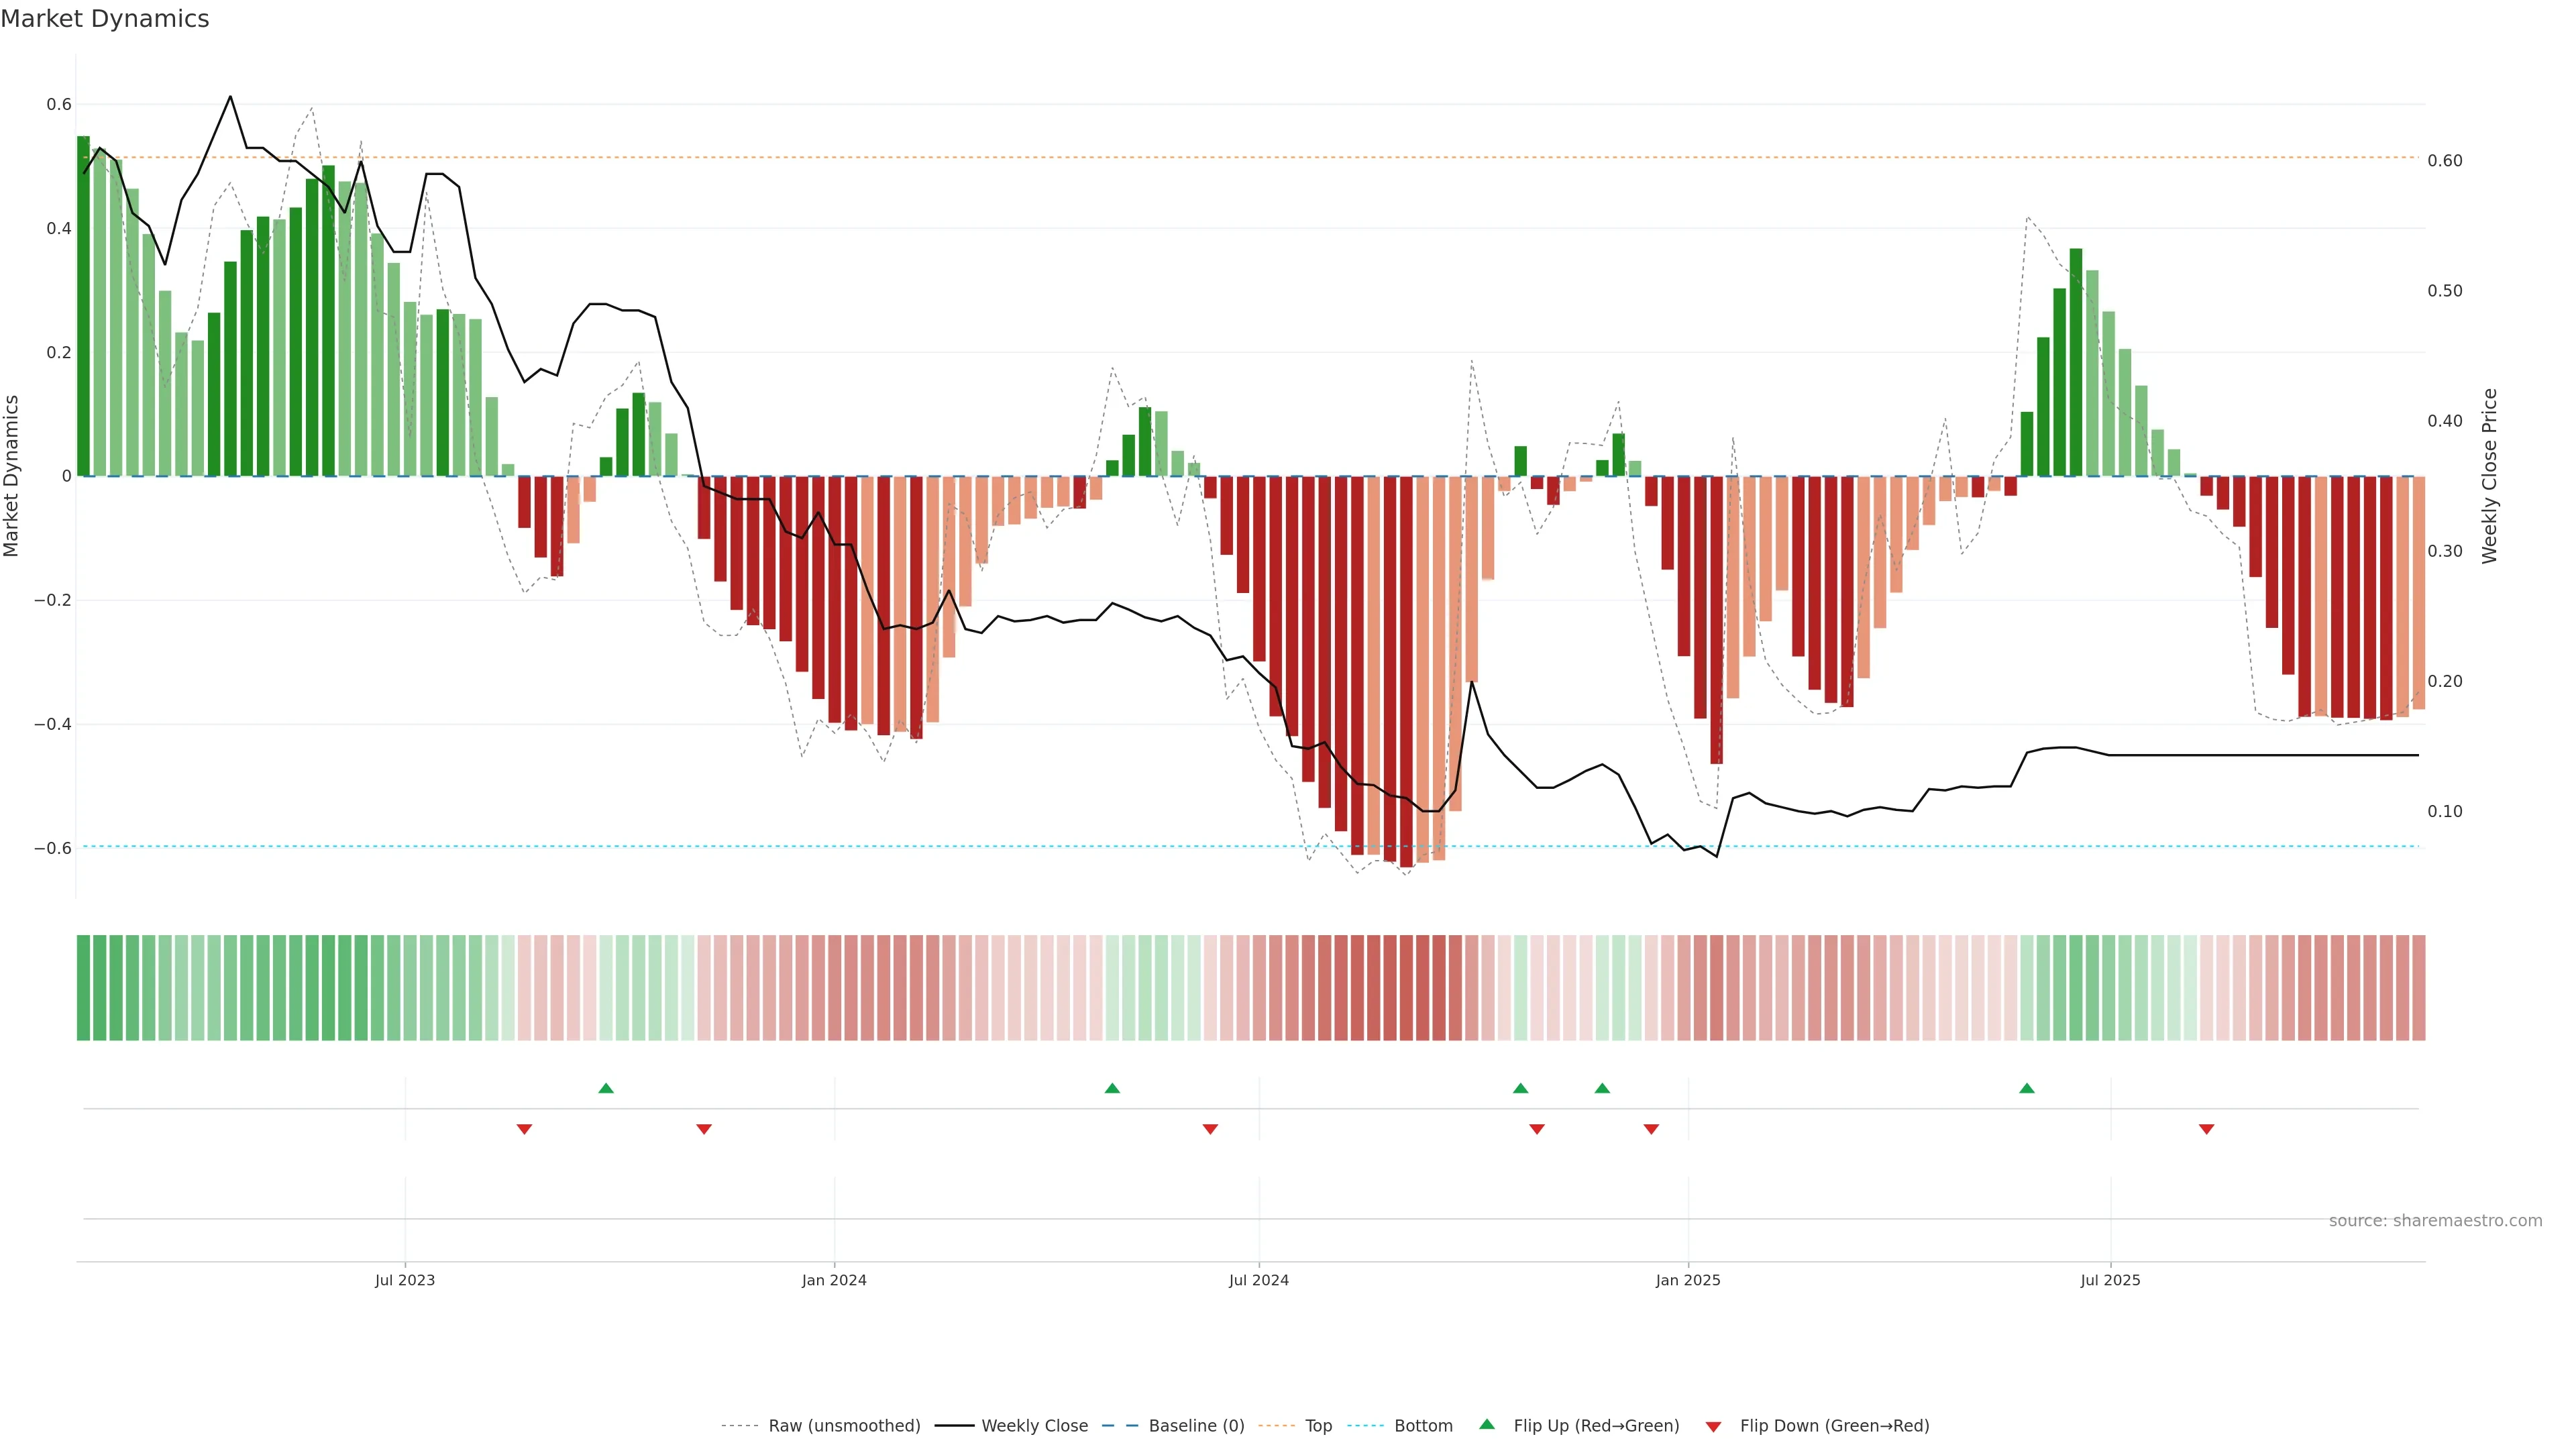Click the rightmost red flip-down triangle marker
Screen dimensions: 2576x1449
pyautogui.click(x=2206, y=1129)
